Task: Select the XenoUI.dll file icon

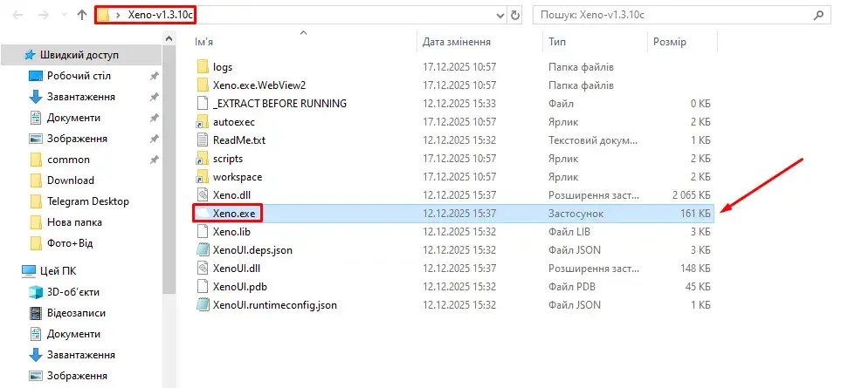Action: pyautogui.click(x=203, y=269)
